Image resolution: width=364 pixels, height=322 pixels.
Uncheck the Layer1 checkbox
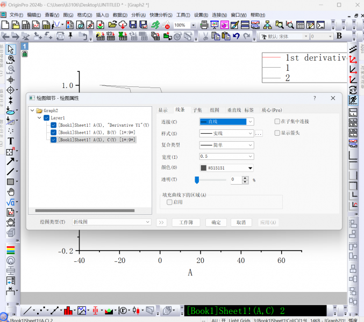click(46, 118)
